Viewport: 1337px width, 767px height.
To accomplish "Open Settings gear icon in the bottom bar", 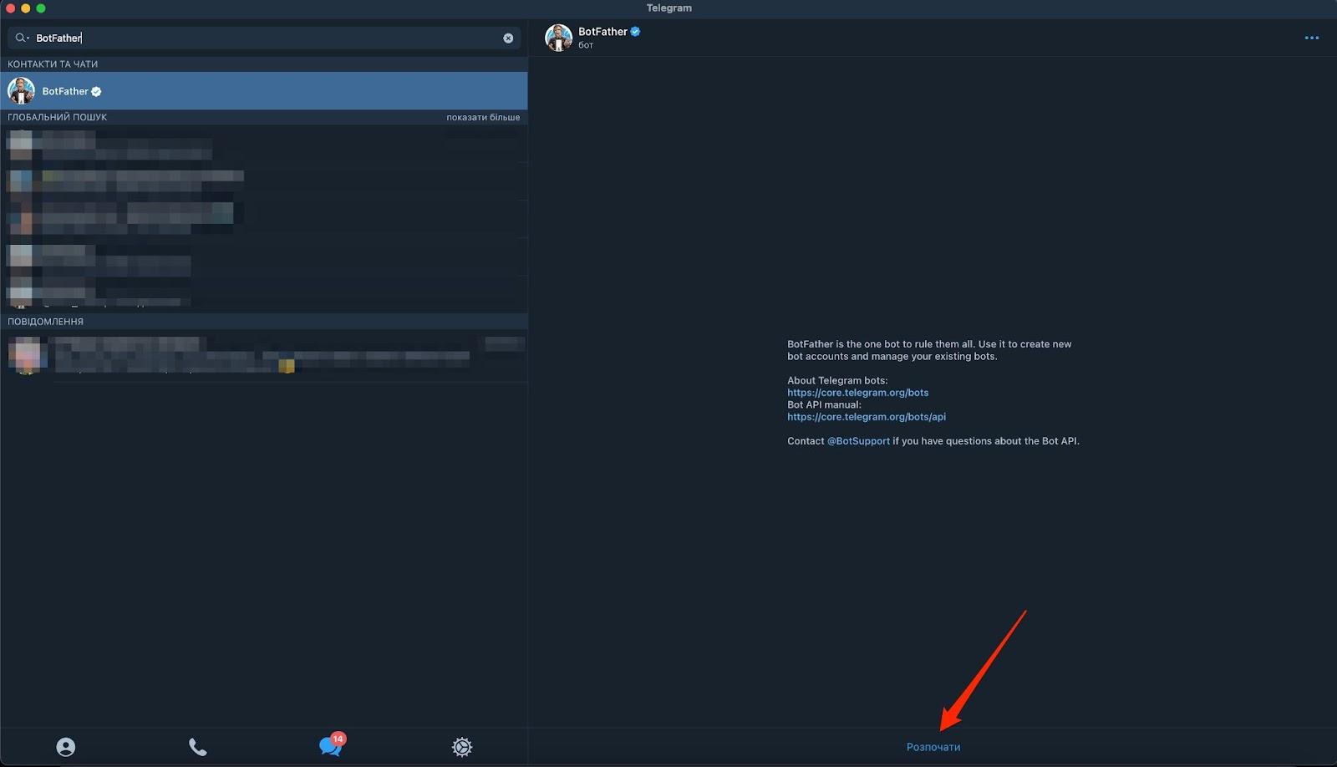I will 462,747.
